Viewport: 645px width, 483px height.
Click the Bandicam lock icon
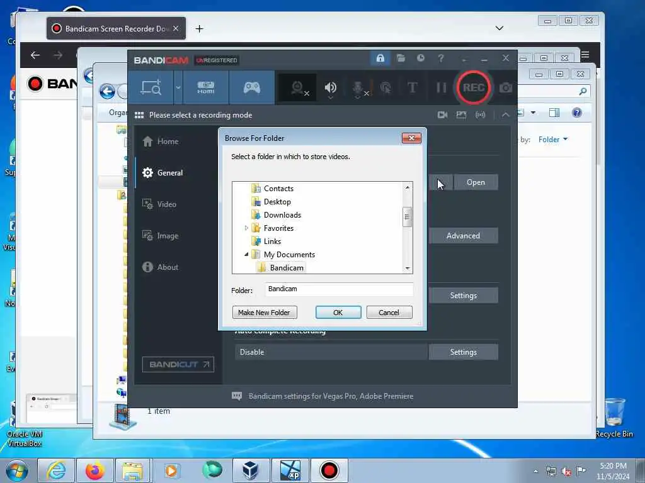[380, 58]
